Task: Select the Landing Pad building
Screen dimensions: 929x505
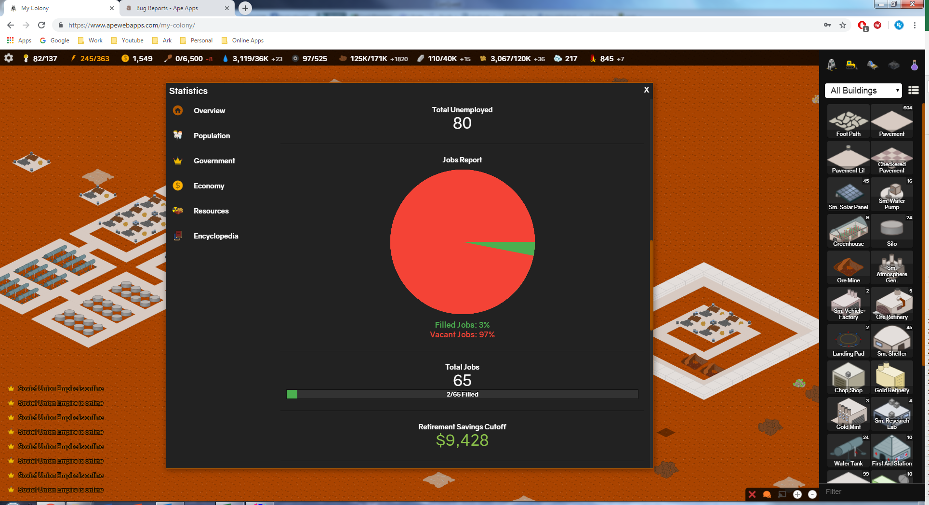Action: [849, 341]
